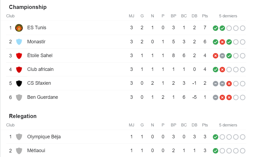Open the ES Tunis team page
The width and height of the screenshot is (254, 157).
(37, 28)
